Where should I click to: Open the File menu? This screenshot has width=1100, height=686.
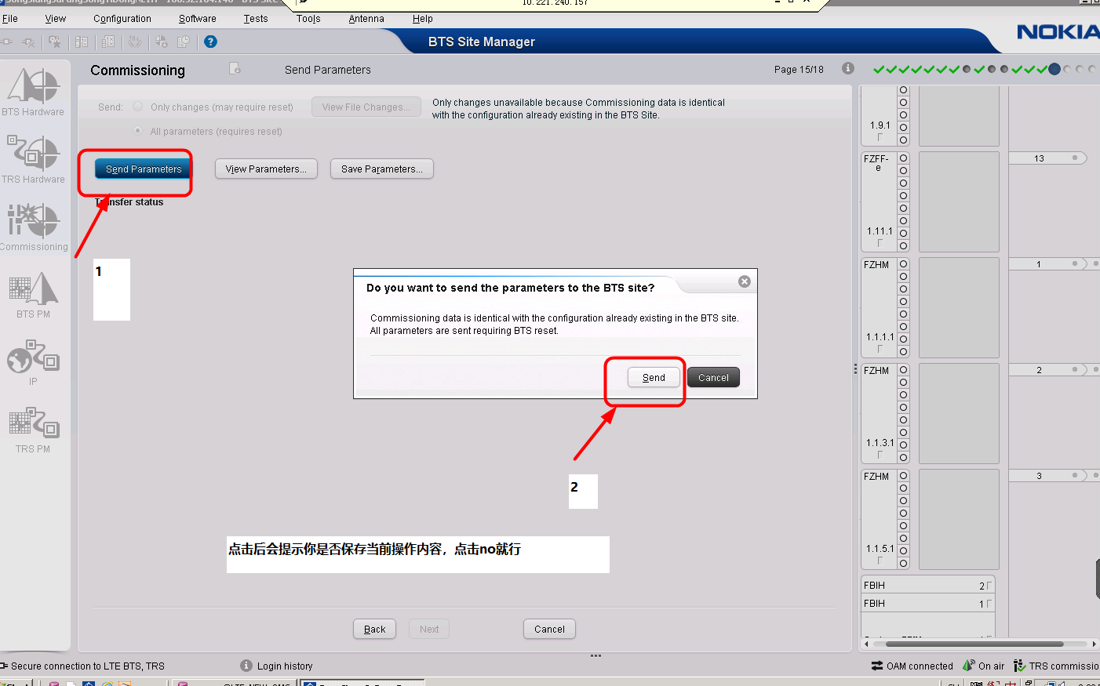(10, 19)
